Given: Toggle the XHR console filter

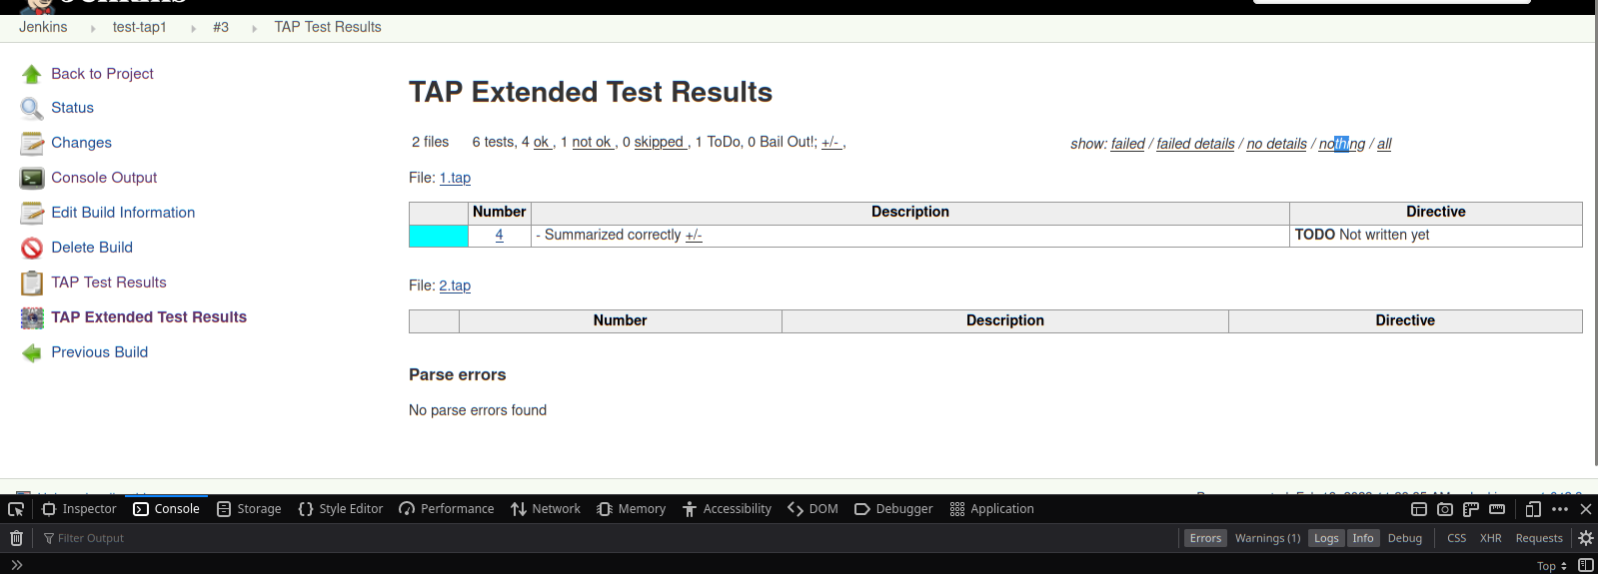Looking at the screenshot, I should tap(1490, 538).
